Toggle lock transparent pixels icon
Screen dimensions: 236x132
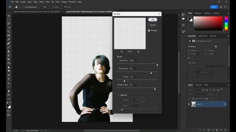pos(193,99)
